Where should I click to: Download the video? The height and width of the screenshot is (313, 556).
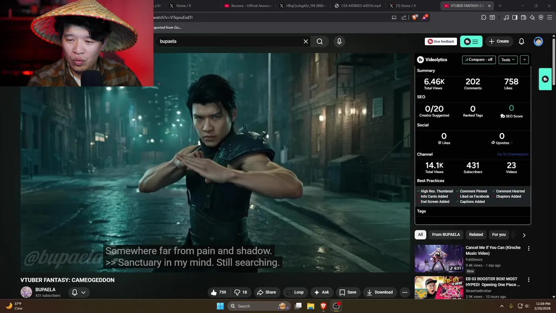pos(380,292)
